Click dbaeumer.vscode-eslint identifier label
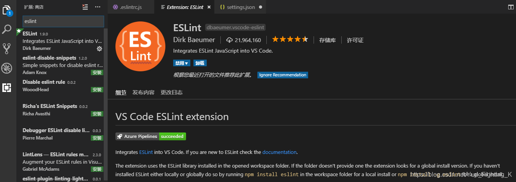The width and height of the screenshot is (516, 182). [236, 27]
